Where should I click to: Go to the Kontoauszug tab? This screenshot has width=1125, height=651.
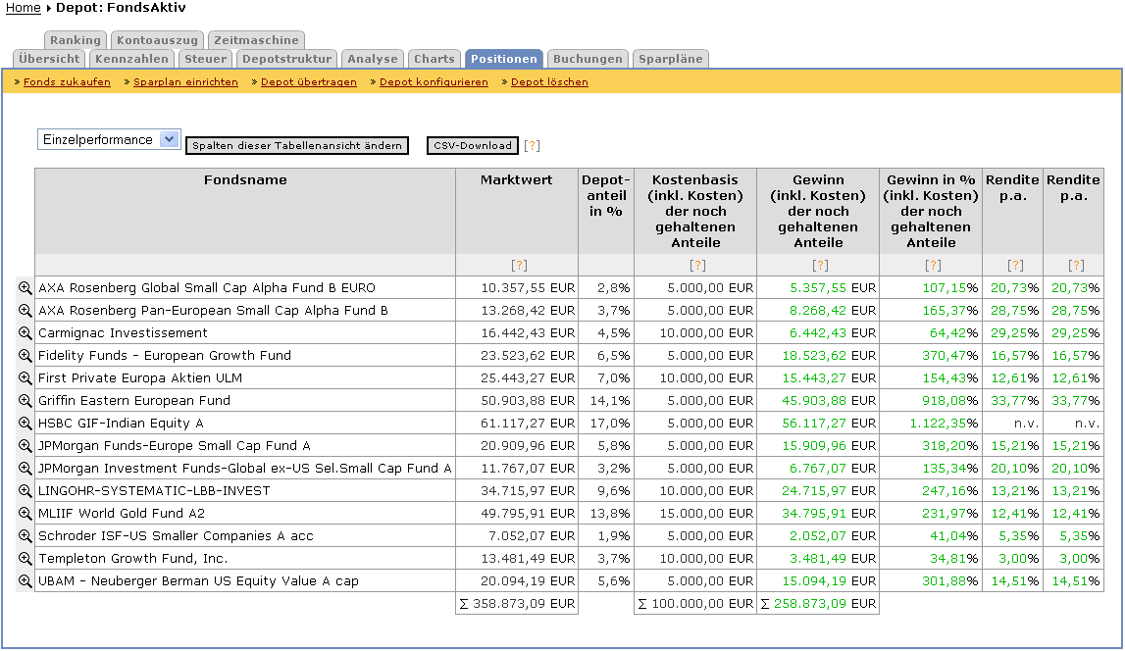pyautogui.click(x=157, y=40)
